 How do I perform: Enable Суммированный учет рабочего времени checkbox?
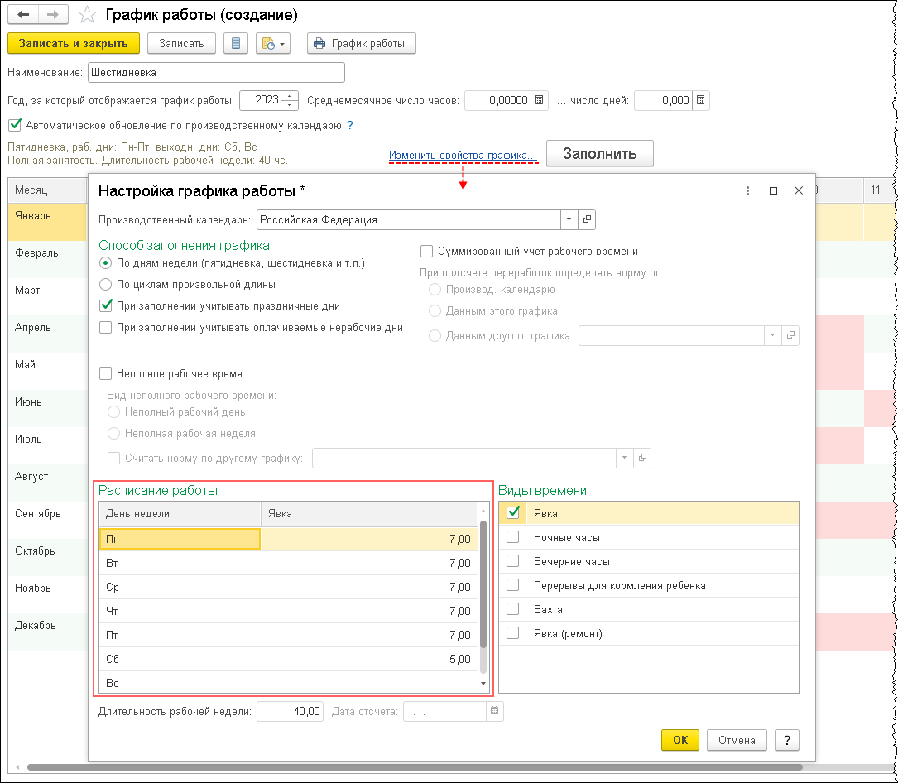426,251
